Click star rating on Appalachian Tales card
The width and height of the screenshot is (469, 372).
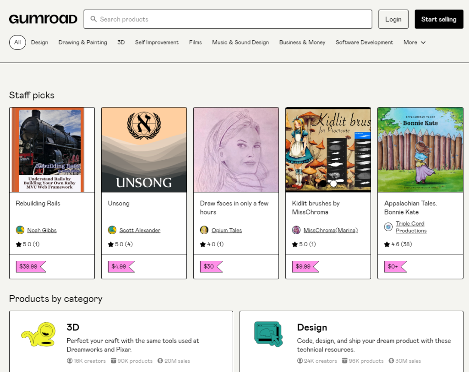[x=398, y=244]
